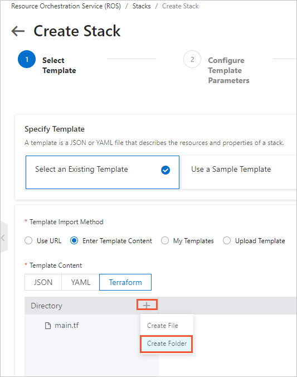
Task: Select the Use URL radio option
Action: click(x=28, y=240)
